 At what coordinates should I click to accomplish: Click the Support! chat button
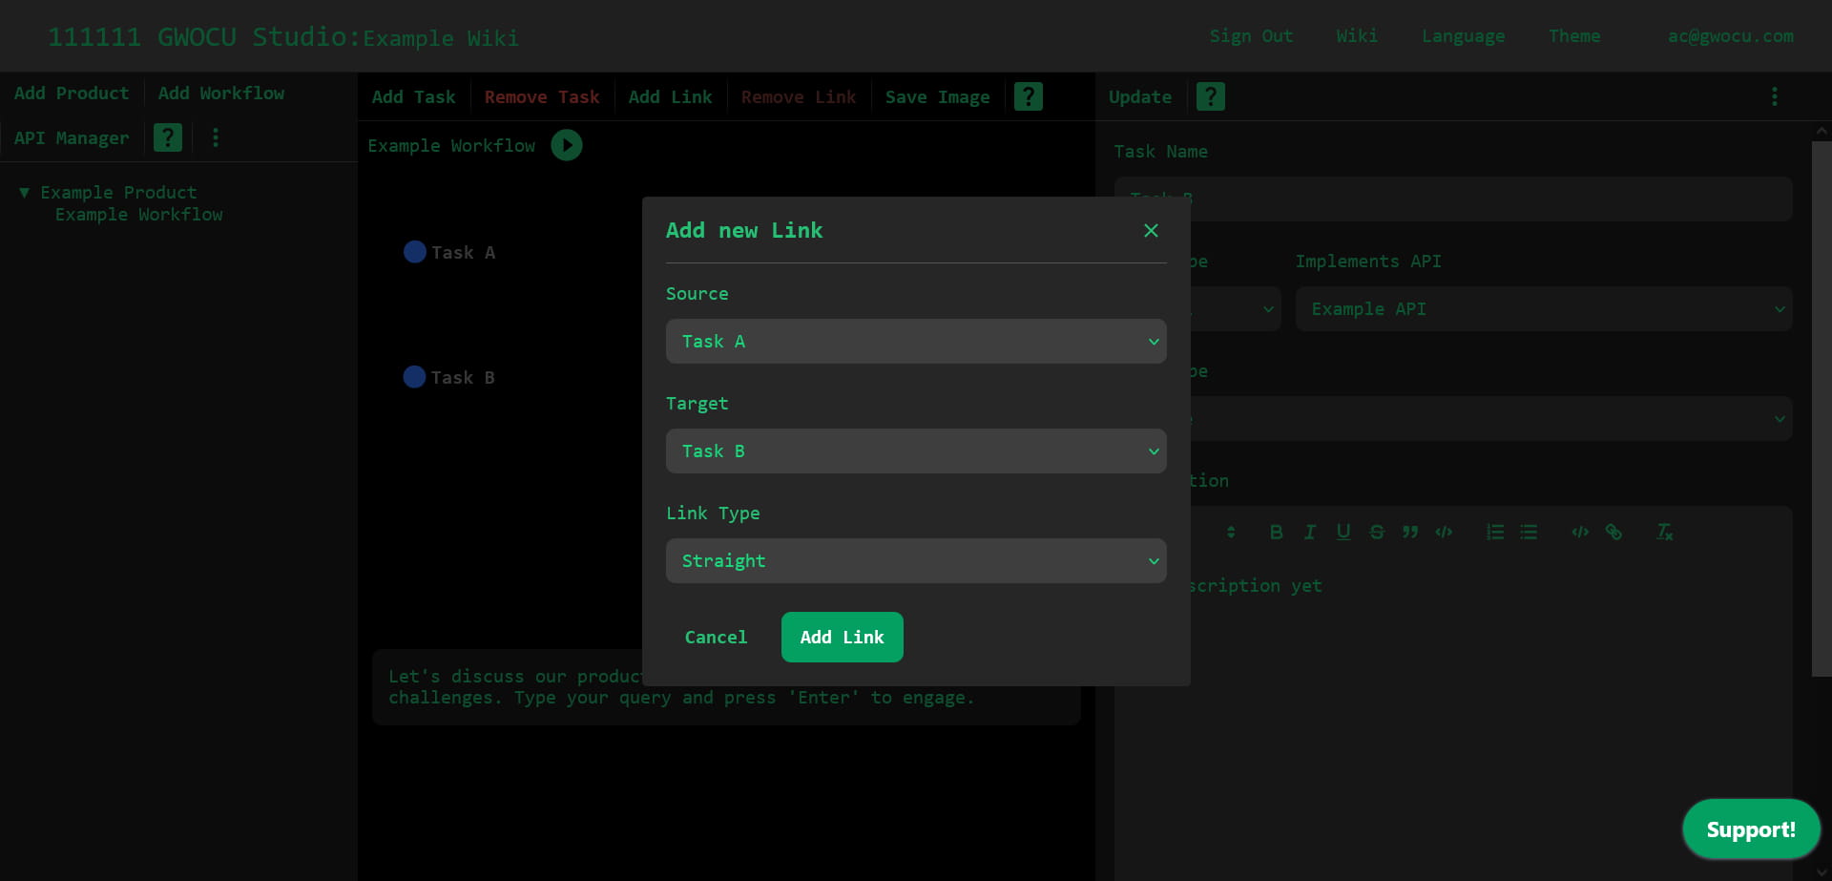[1751, 829]
